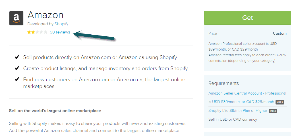Image resolution: width=298 pixels, height=136 pixels.
Task: Click the checkmark beside Sell products directly
Action: (x=17, y=57)
